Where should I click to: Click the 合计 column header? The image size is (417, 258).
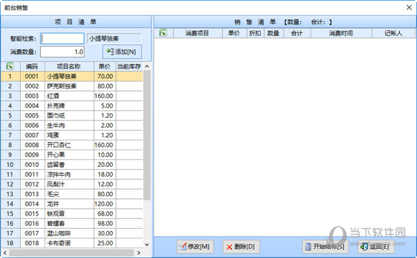pos(297,33)
